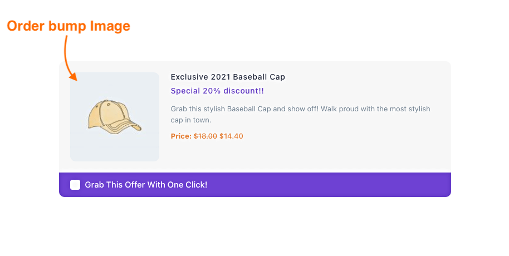Image resolution: width=509 pixels, height=256 pixels.
Task: Click the Price: label
Action: point(181,136)
